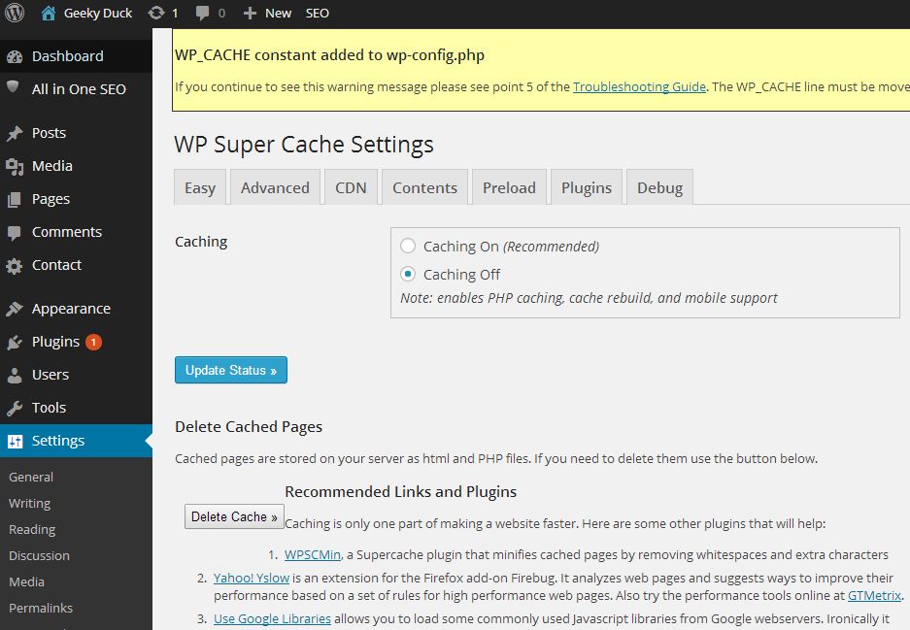
Task: Select the Caching Off radio button
Action: [x=408, y=274]
